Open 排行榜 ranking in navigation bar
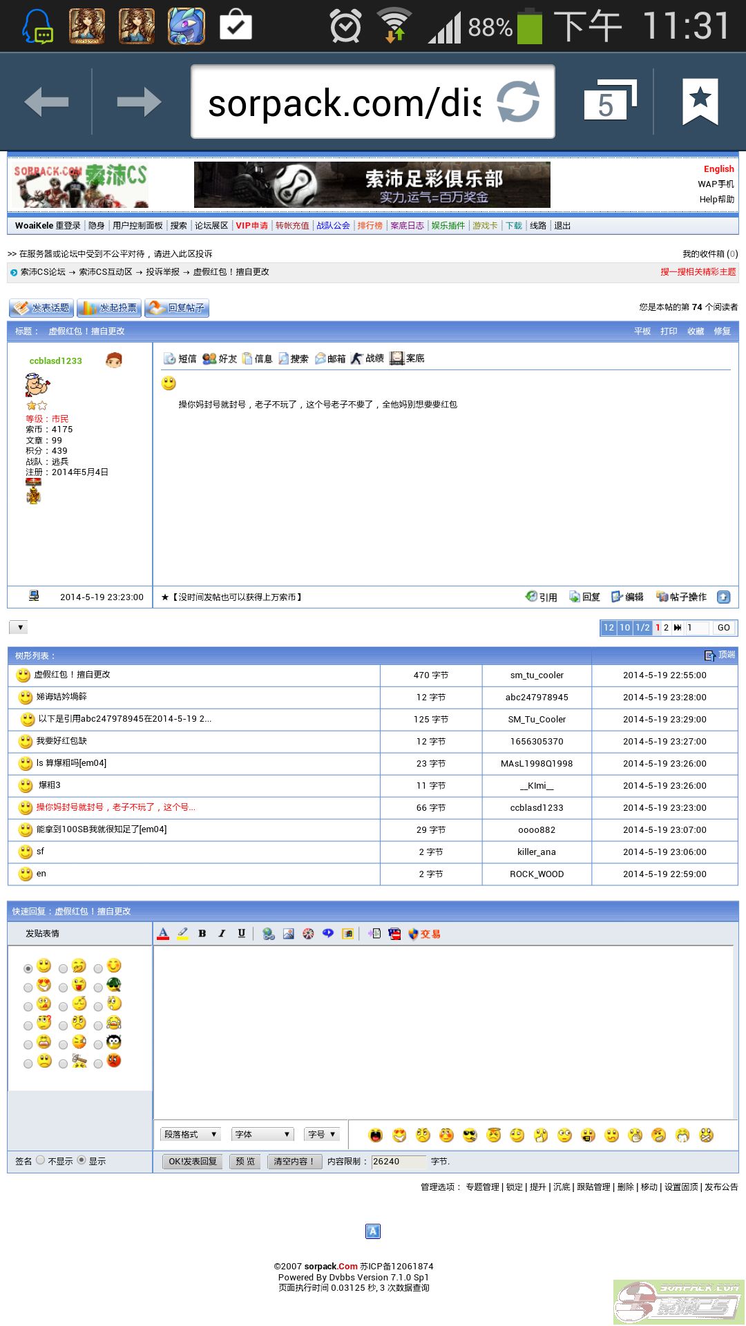The height and width of the screenshot is (1326, 746). click(370, 226)
